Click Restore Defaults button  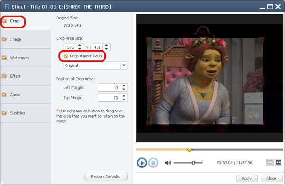106,176
